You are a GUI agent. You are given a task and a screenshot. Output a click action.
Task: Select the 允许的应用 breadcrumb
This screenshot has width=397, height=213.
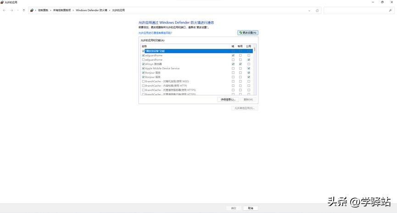pos(118,11)
